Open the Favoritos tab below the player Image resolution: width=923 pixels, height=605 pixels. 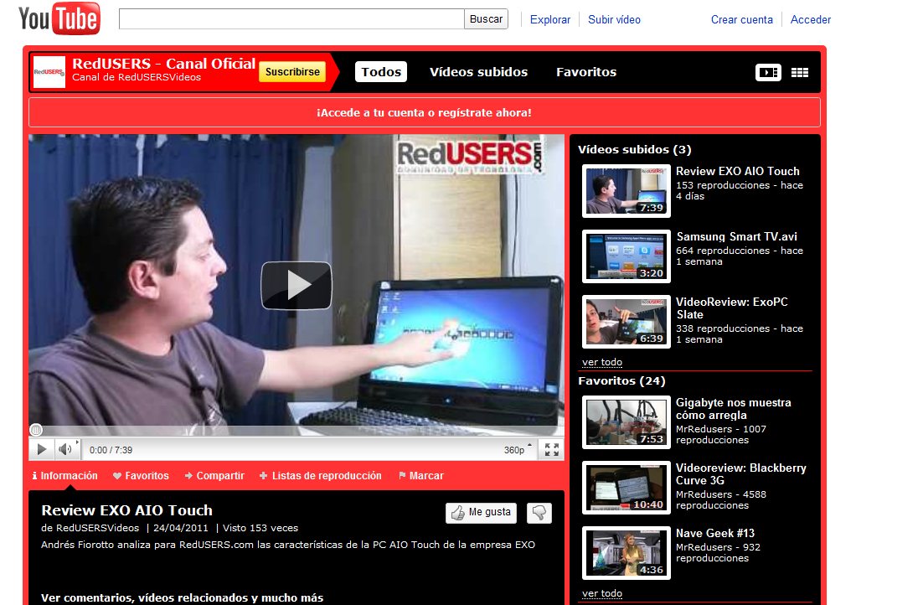pyautogui.click(x=141, y=475)
